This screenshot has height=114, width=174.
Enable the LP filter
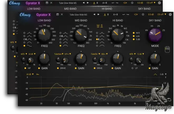(132, 68)
